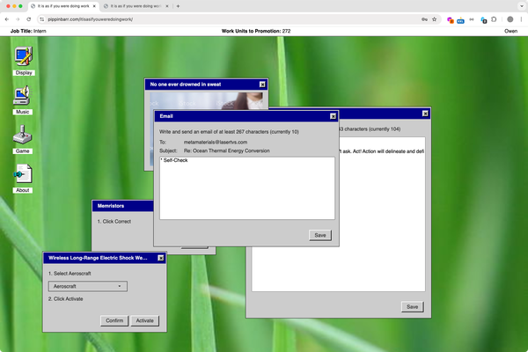The width and height of the screenshot is (528, 352).
Task: Click the Activate button
Action: [145, 320]
